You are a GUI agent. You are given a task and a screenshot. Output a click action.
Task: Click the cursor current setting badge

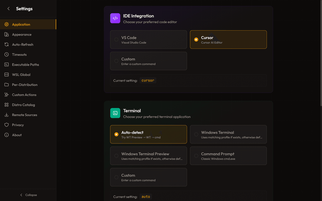point(148,80)
